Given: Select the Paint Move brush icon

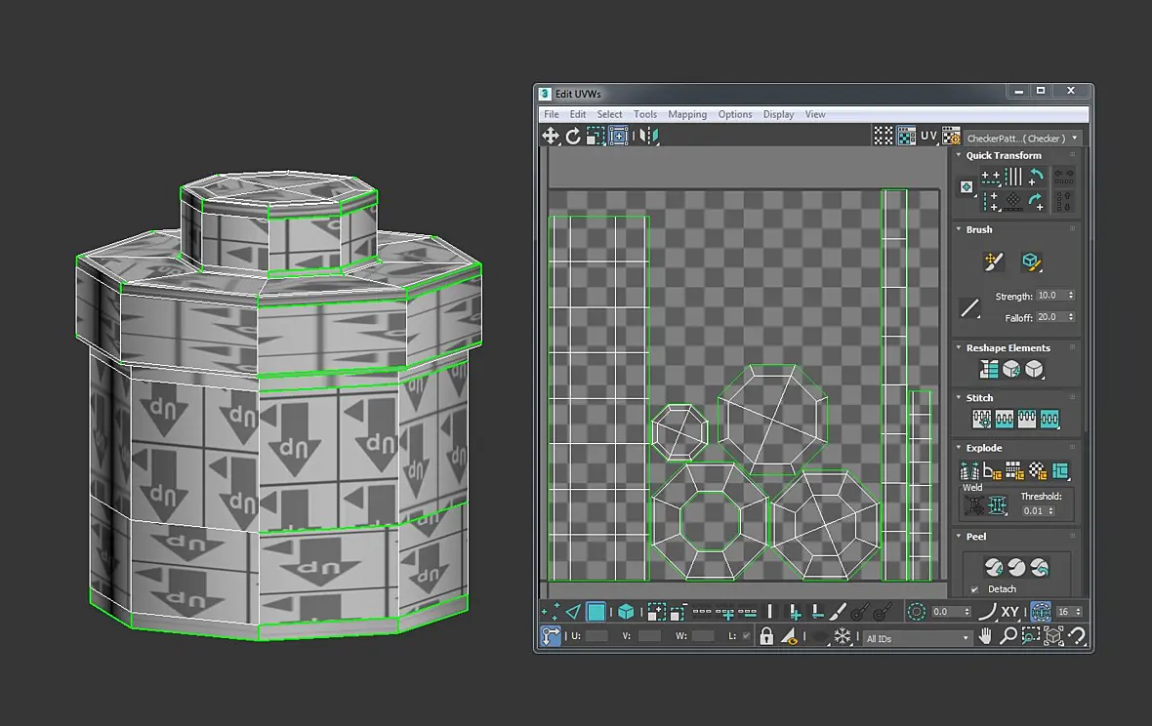Looking at the screenshot, I should (993, 262).
